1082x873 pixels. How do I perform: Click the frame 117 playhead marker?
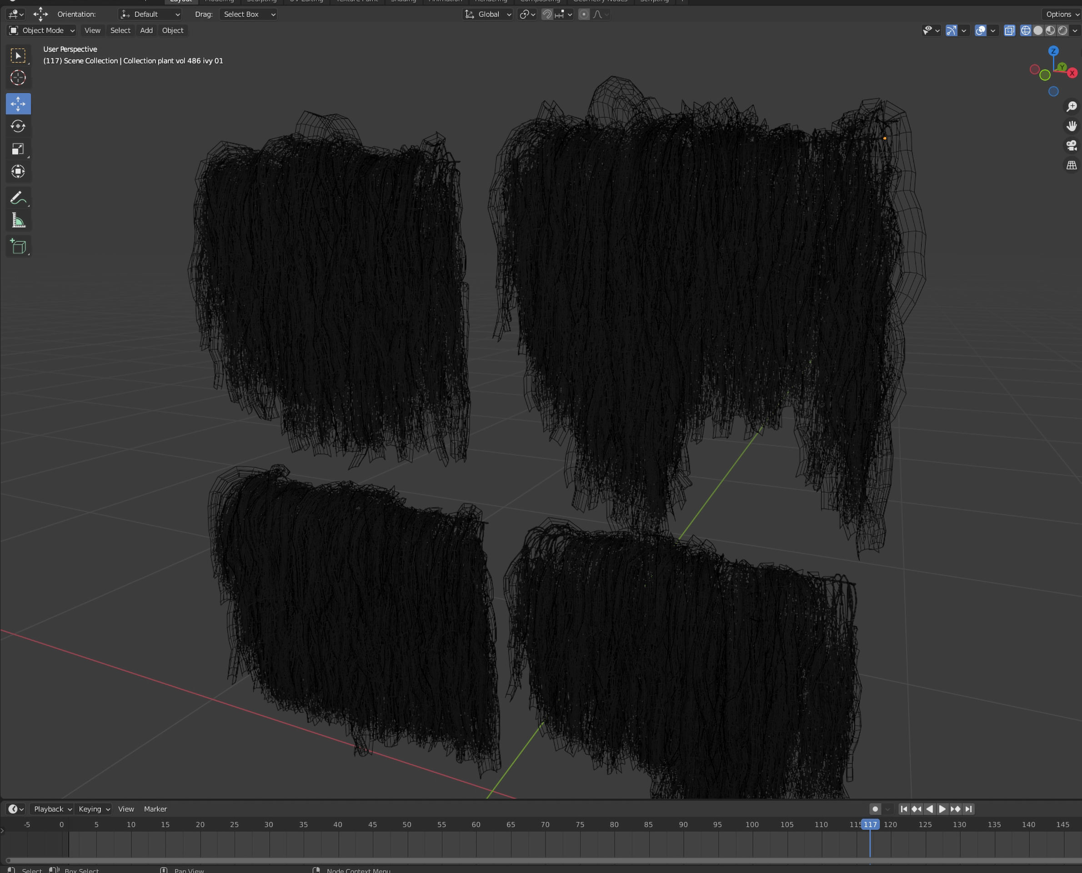tap(870, 825)
